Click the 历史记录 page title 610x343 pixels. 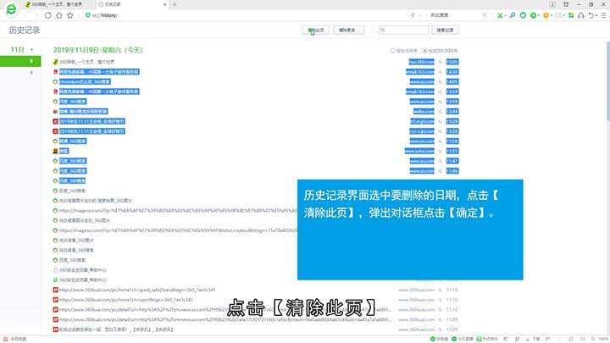[25, 30]
